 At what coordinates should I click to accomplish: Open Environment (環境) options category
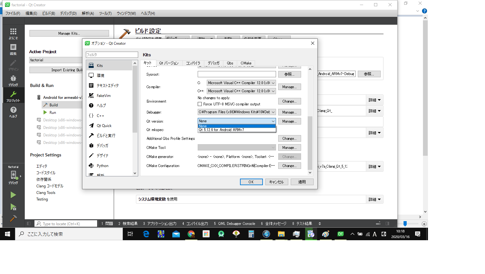click(x=110, y=75)
